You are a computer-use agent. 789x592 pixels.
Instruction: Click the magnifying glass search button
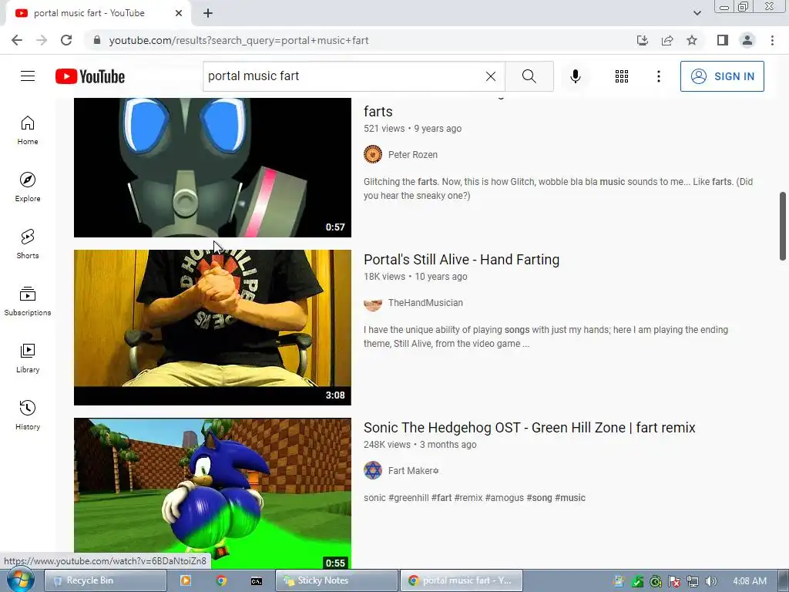coord(529,76)
